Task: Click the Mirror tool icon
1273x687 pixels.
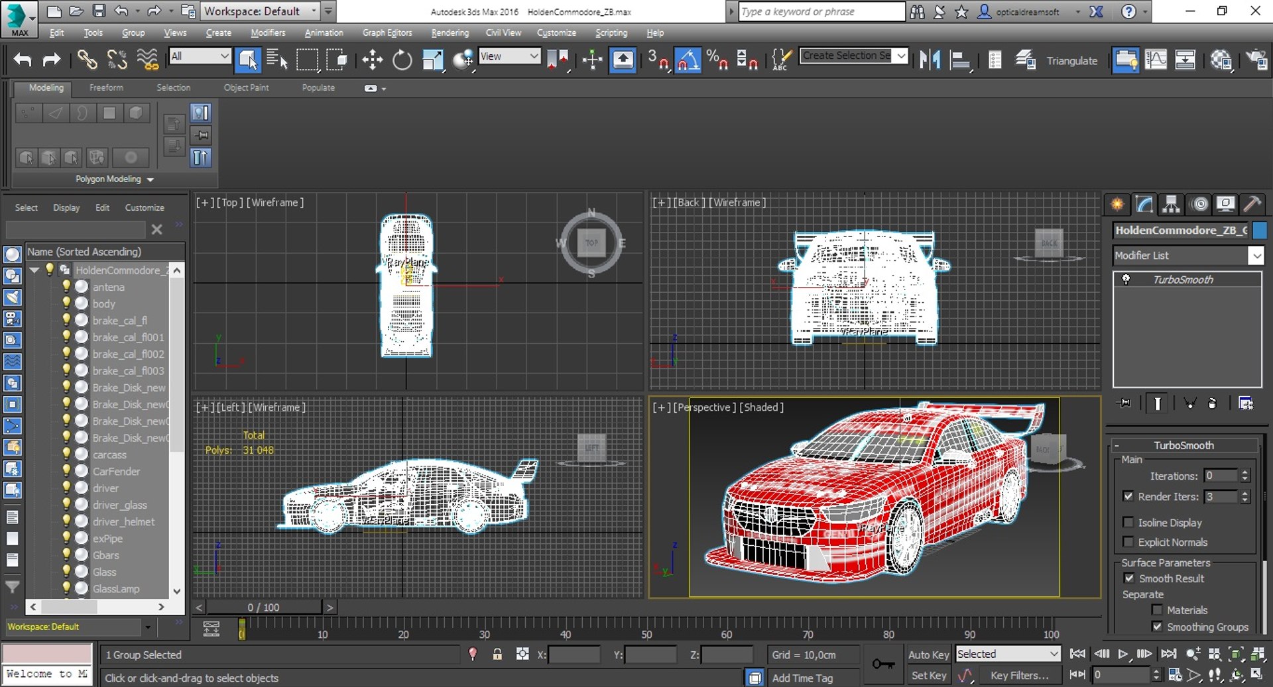Action: (x=930, y=60)
